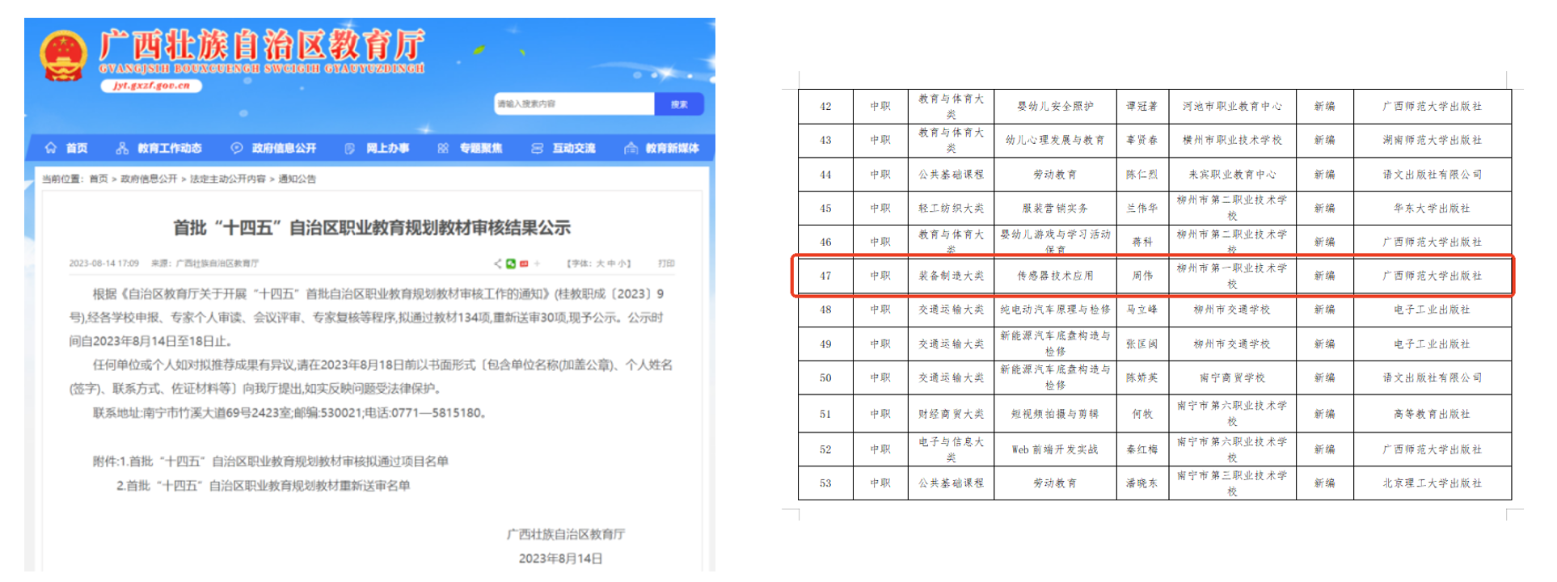Screen dimensions: 1557x582
Task: Click the cell 北京理工大学出版社
Action: pos(1432,483)
